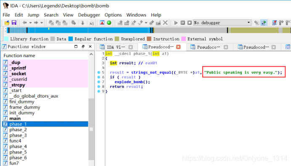291x166 pixels.
Task: Close the Functions window panel
Action: pos(90,47)
